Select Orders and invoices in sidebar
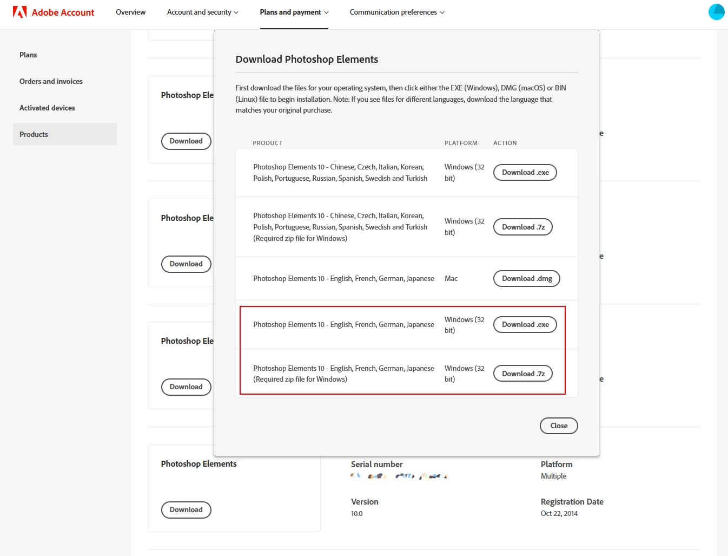728x556 pixels. (x=65, y=81)
